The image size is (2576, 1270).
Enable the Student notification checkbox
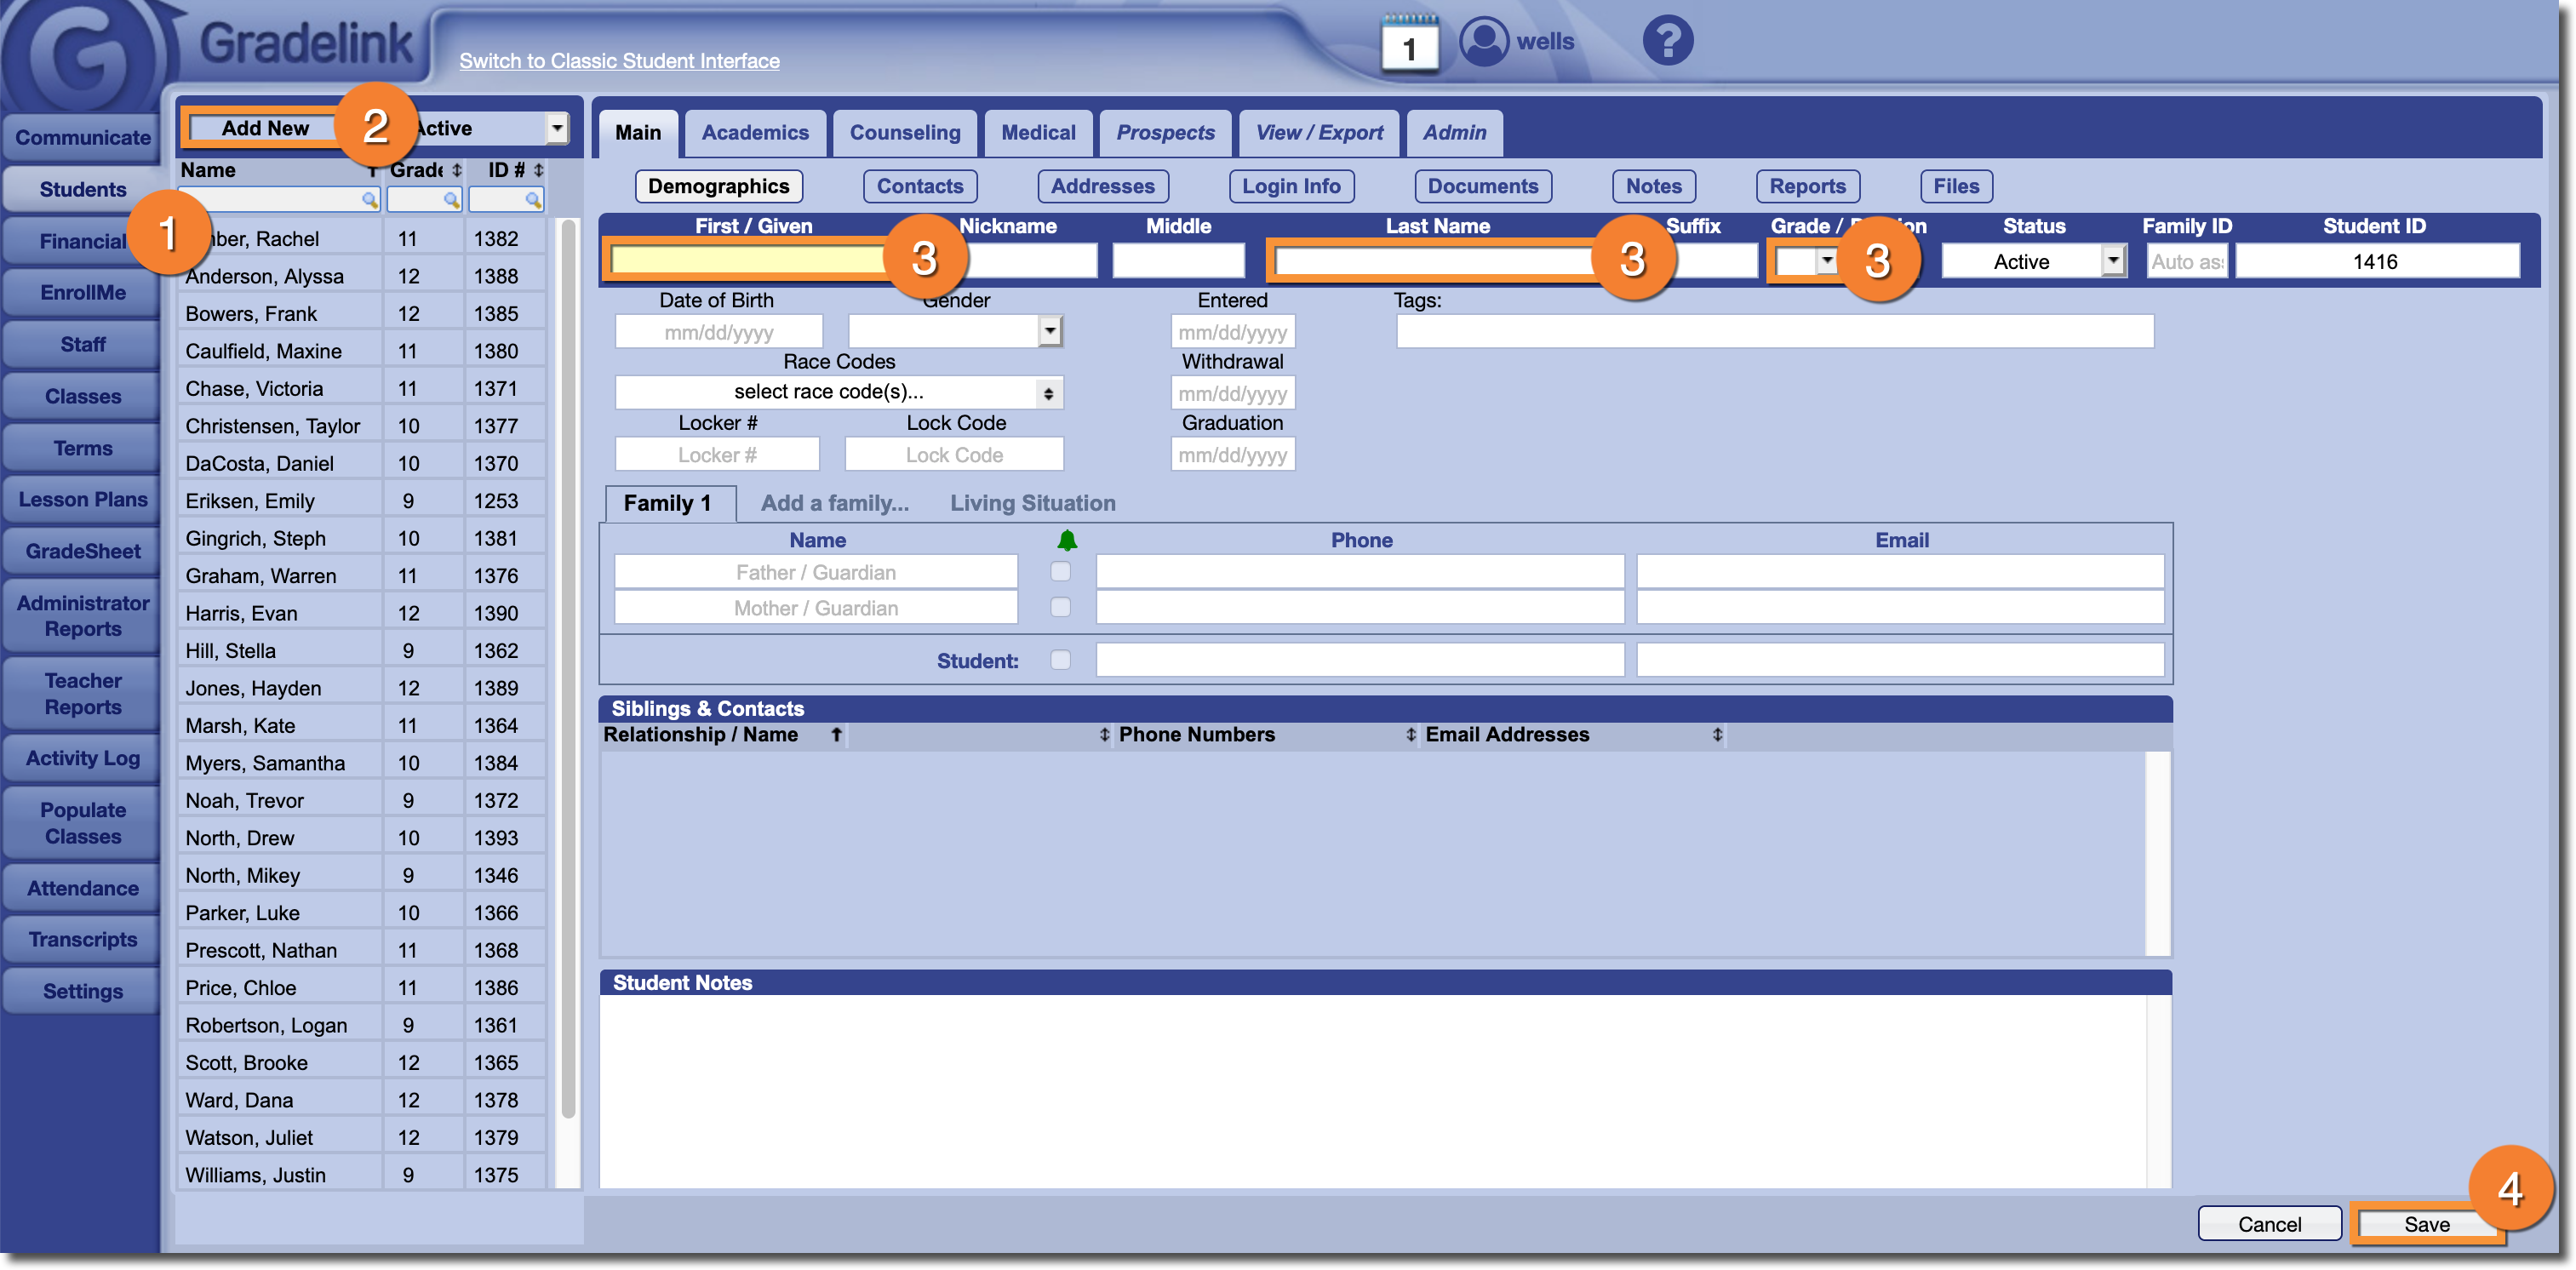[1060, 660]
